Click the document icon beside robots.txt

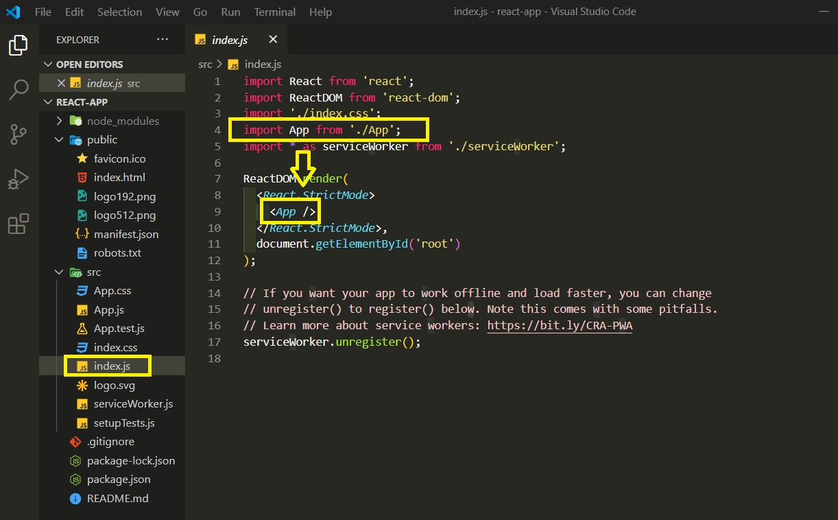pos(82,252)
